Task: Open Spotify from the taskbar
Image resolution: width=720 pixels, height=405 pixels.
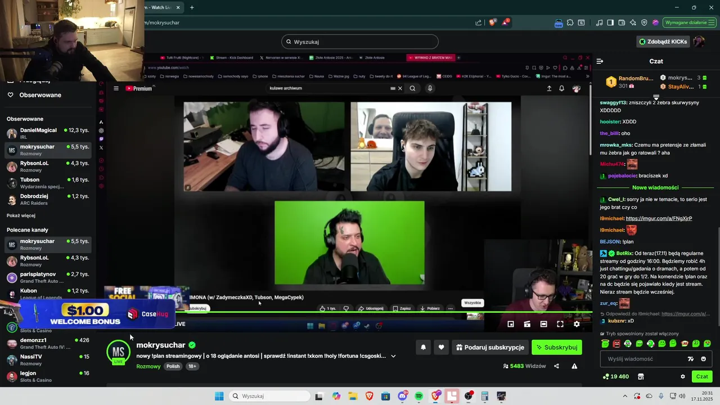Action: coord(418,396)
